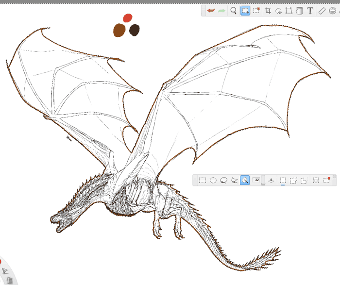This screenshot has width=340, height=285.
Task: Choose Add to selection mode
Action: [293, 180]
